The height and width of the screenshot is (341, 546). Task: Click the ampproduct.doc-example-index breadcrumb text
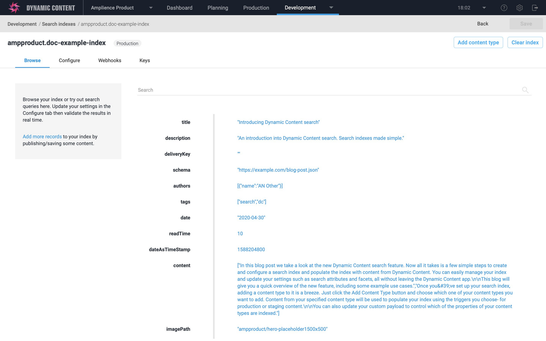pos(115,24)
